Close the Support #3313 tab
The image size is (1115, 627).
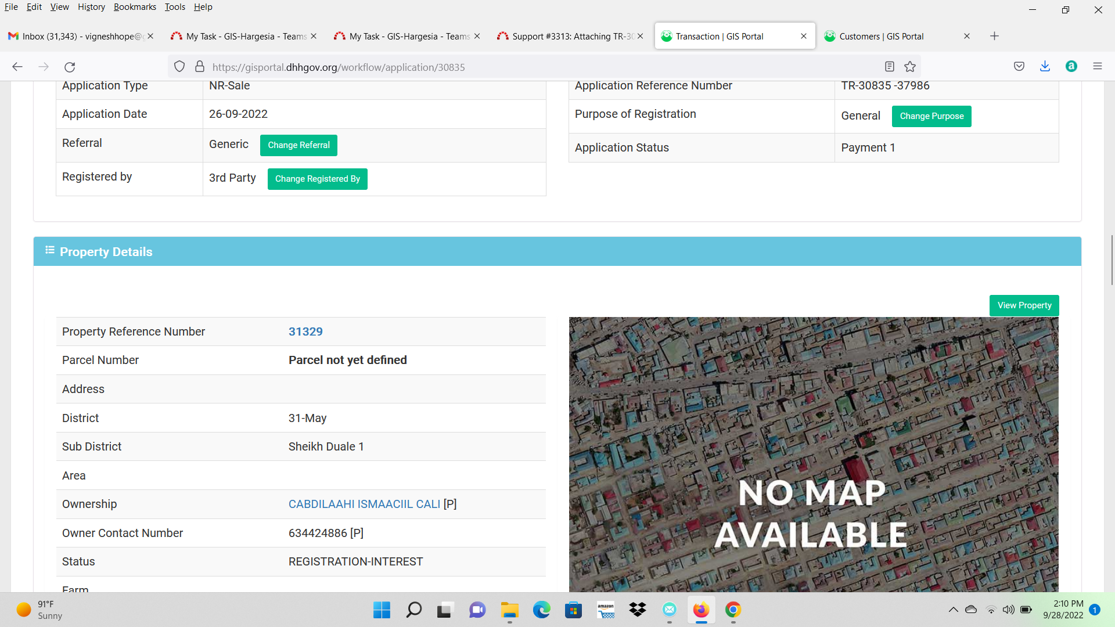[x=641, y=36]
